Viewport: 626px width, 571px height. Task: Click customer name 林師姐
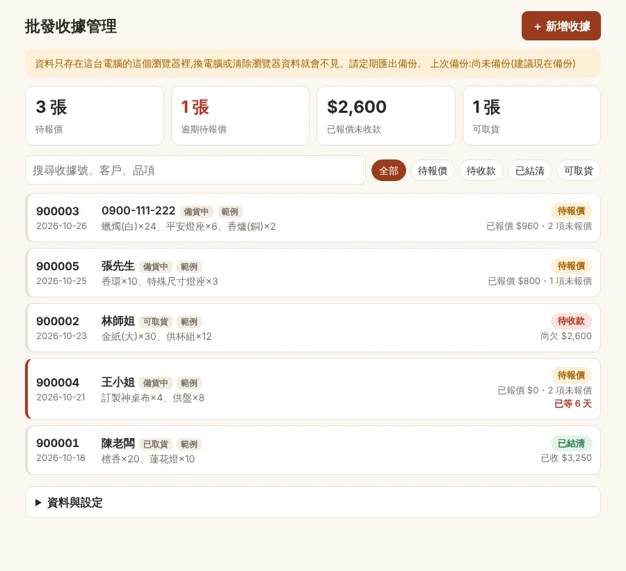[x=118, y=321]
